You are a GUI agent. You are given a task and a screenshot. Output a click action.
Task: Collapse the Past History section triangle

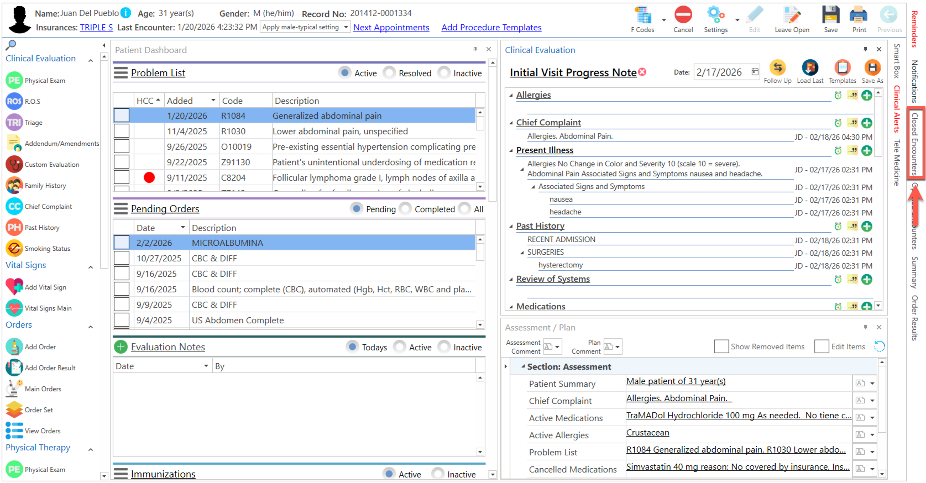(511, 226)
